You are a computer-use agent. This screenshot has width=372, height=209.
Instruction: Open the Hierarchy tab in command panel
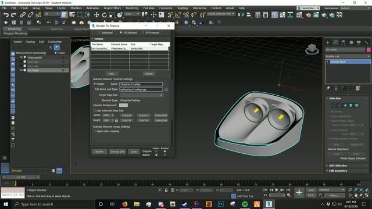[343, 42]
